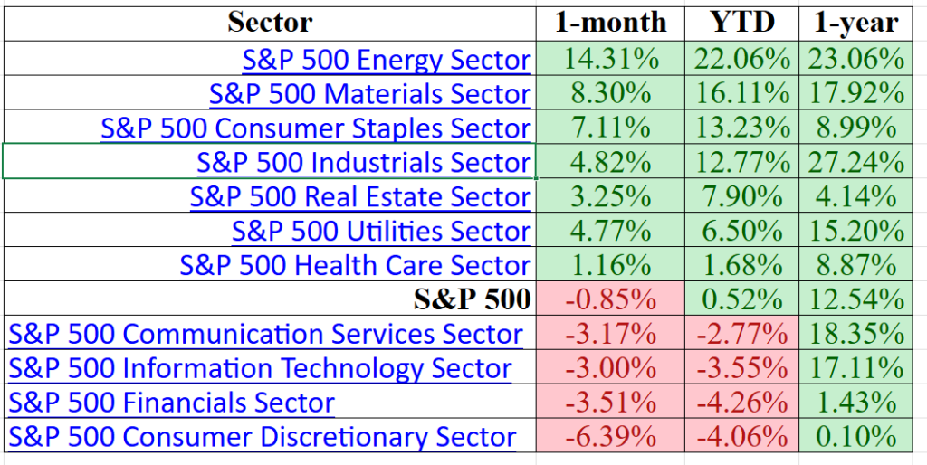Click the S&P 500 Health Care Sector link
927x465 pixels.
pyautogui.click(x=355, y=266)
